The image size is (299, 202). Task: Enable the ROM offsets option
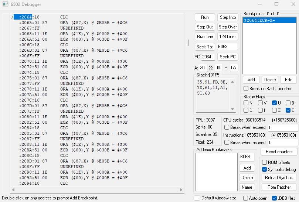(x=265, y=162)
